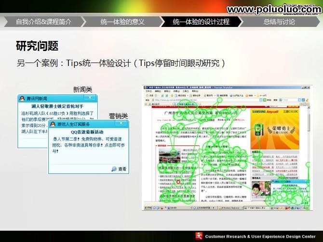Click the red-circle fixation marker
This screenshot has height=242, width=323.
[178, 182]
